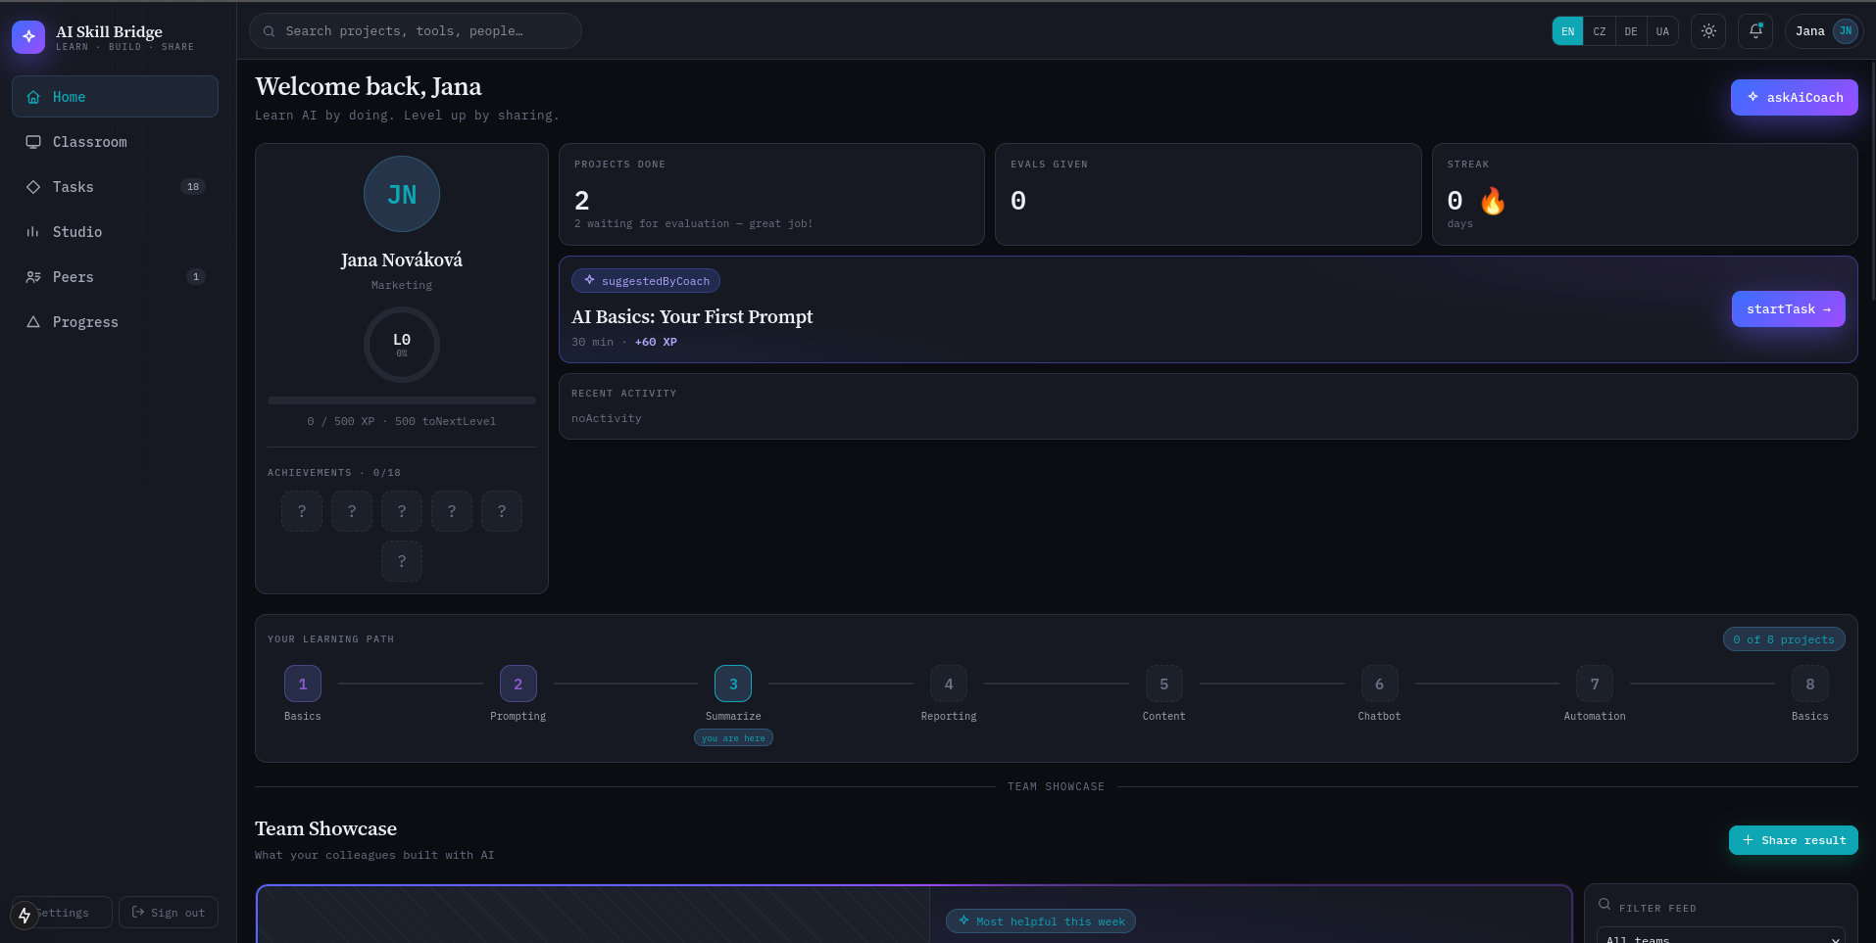Open the Classroom section
This screenshot has height=943, width=1876.
[x=115, y=142]
